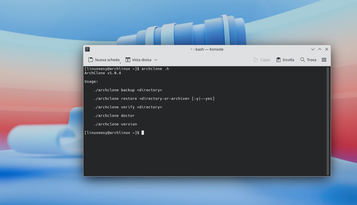Screen dimensions: 357x205
Task: Click the './archclone doctor' line
Action: [114, 116]
